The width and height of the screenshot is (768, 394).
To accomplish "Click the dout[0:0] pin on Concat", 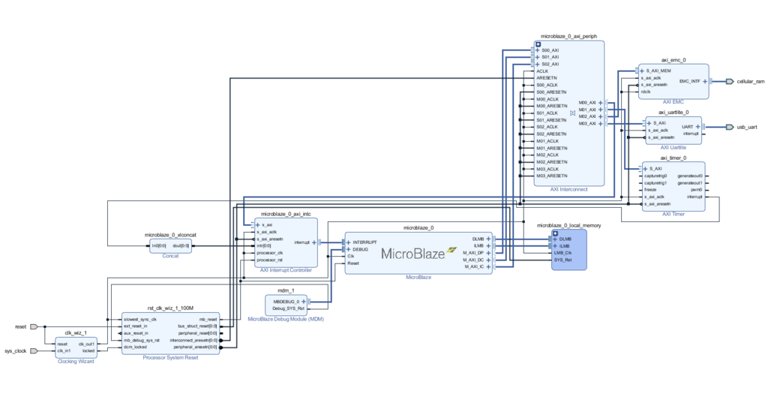I will pos(181,245).
